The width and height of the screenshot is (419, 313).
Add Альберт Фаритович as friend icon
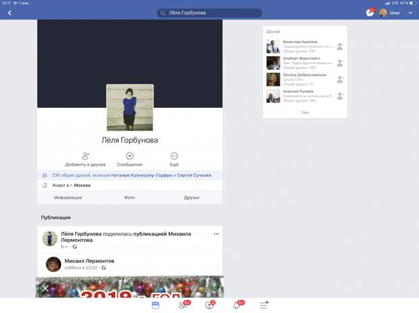tap(340, 63)
